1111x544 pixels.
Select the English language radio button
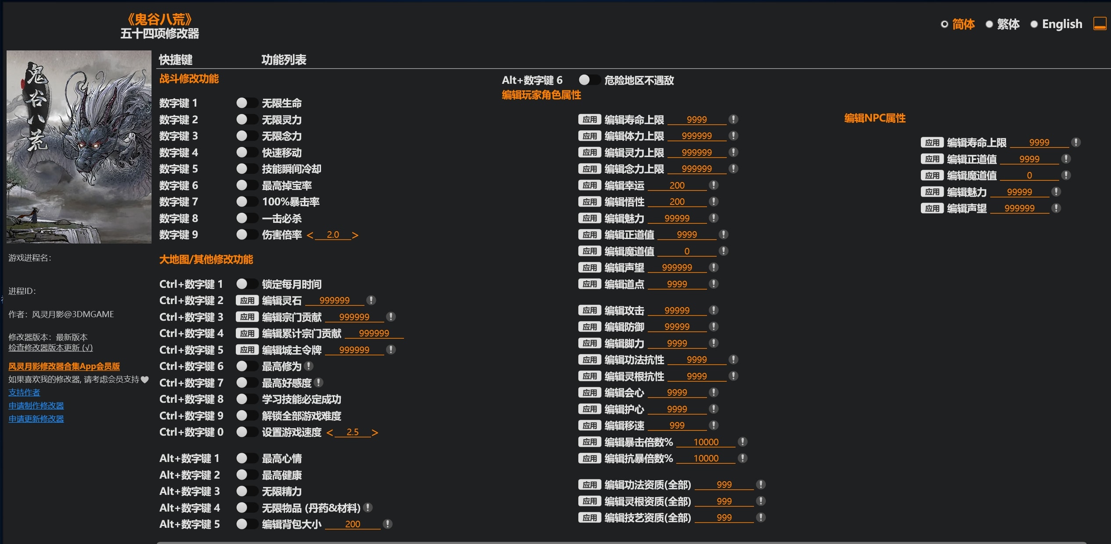click(x=1034, y=24)
